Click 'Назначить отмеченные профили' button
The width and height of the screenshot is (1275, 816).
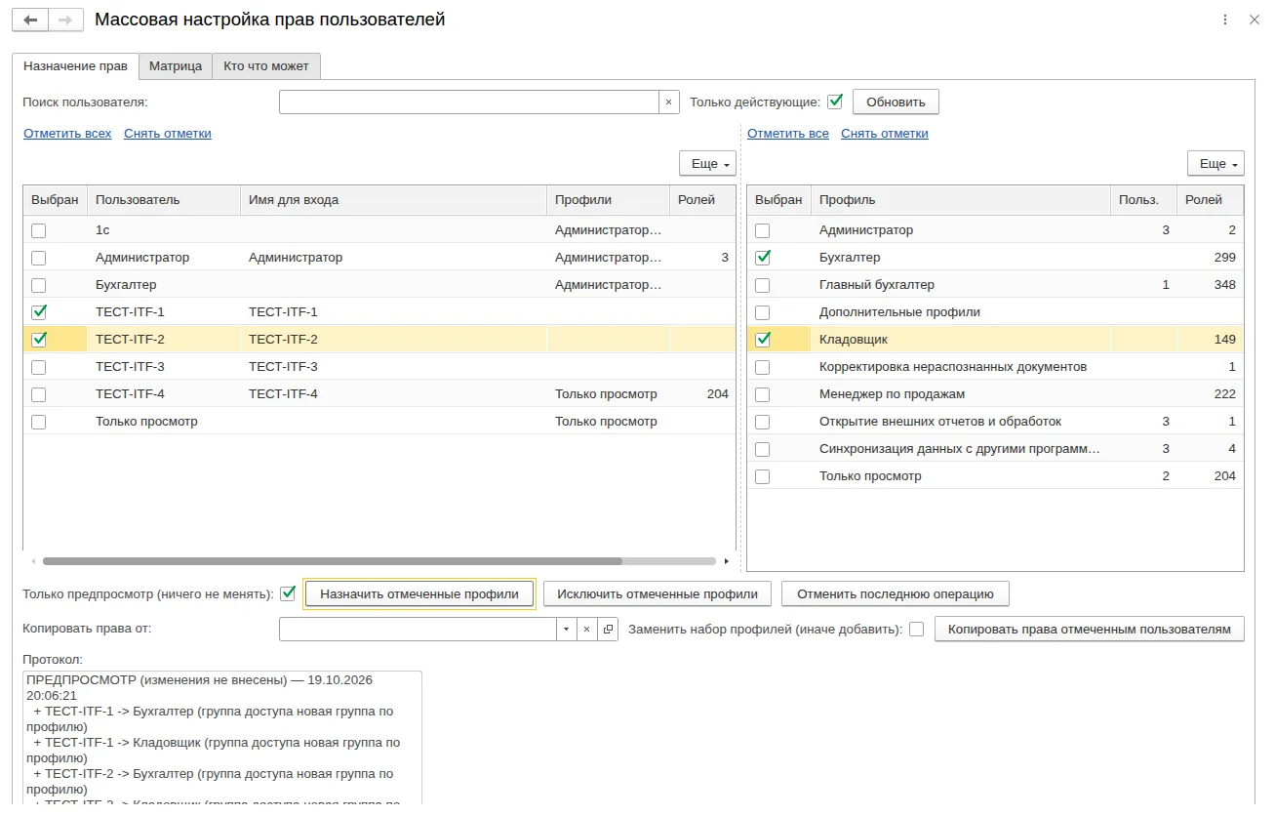pyautogui.click(x=419, y=593)
